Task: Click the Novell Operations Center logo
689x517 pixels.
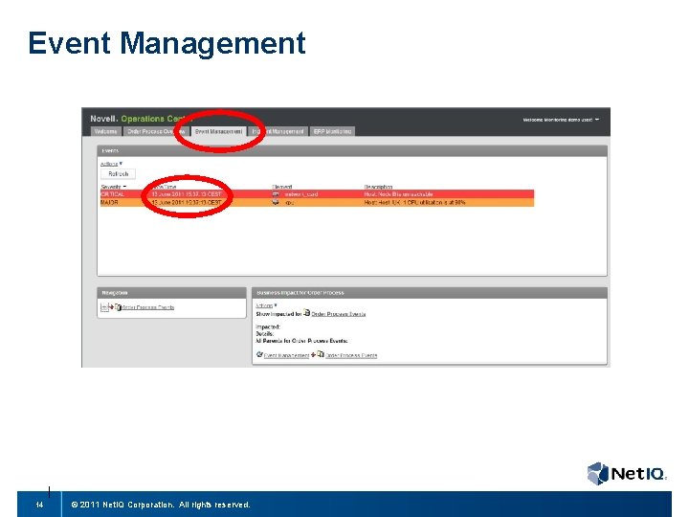Action: coord(141,119)
